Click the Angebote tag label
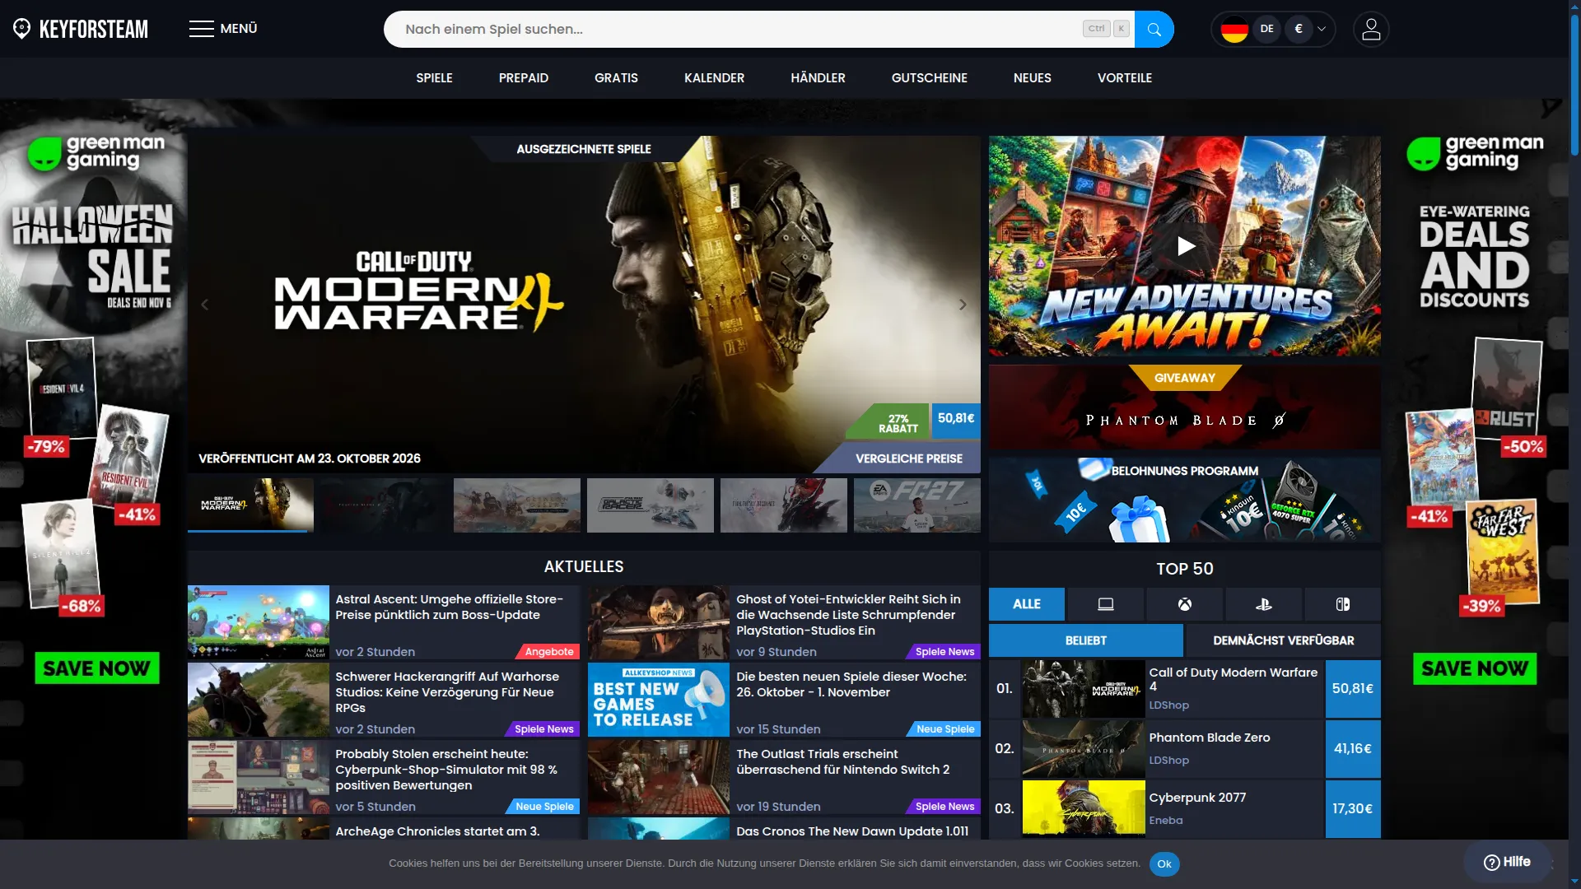The image size is (1581, 889). [548, 652]
